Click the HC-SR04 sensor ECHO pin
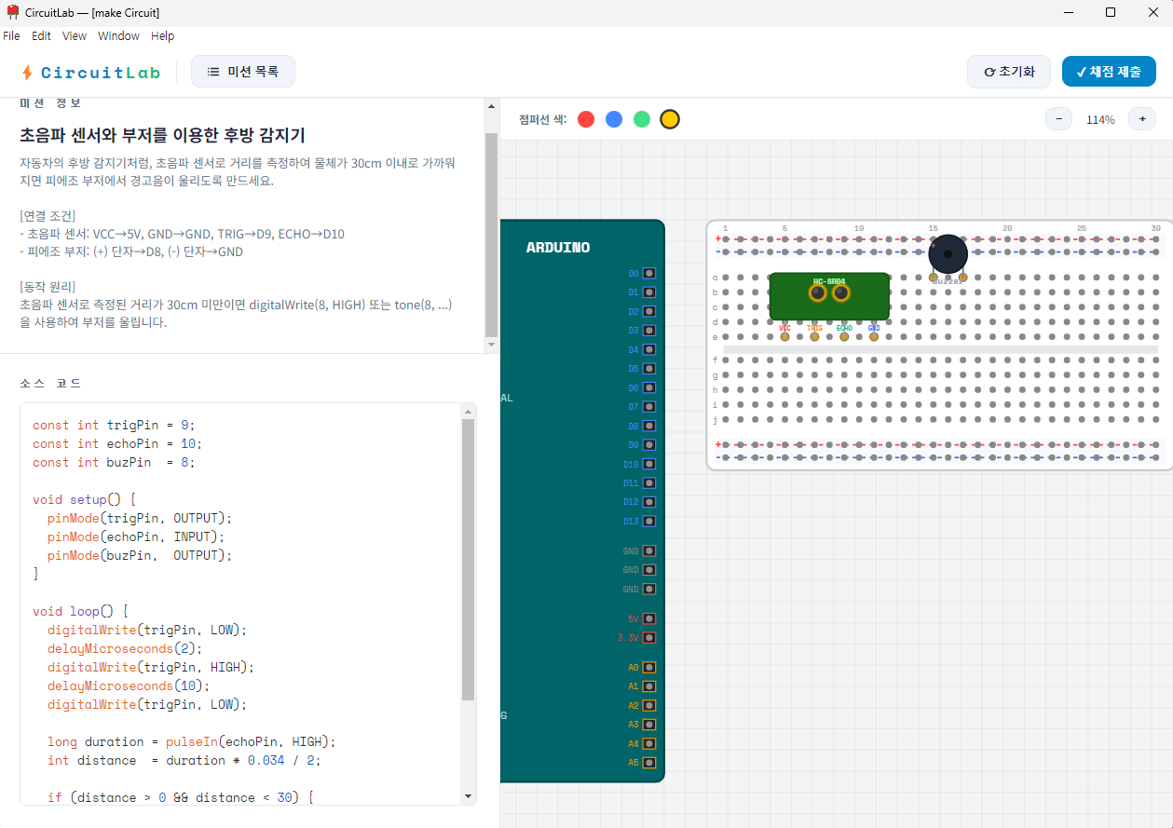Screen dimensions: 1173x828 coord(844,336)
